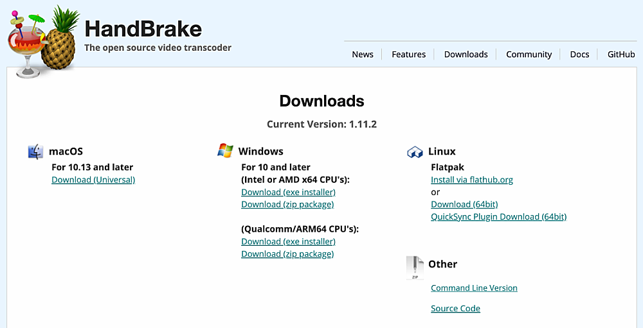Click the macOS section heading
643x328 pixels.
click(66, 151)
